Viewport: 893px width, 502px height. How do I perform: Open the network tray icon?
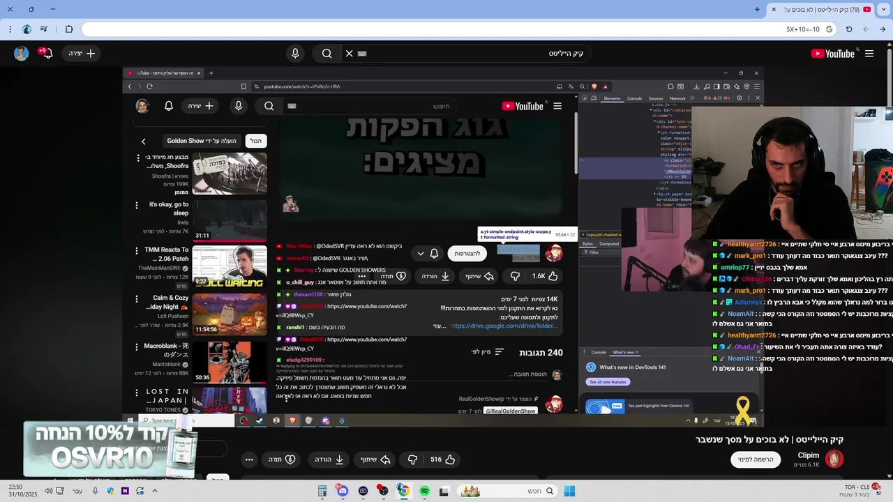coord(60,491)
